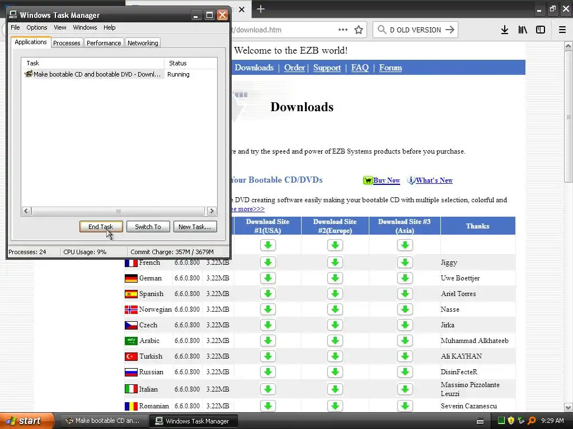Click the What's New link
The height and width of the screenshot is (429, 573).
pyautogui.click(x=434, y=180)
